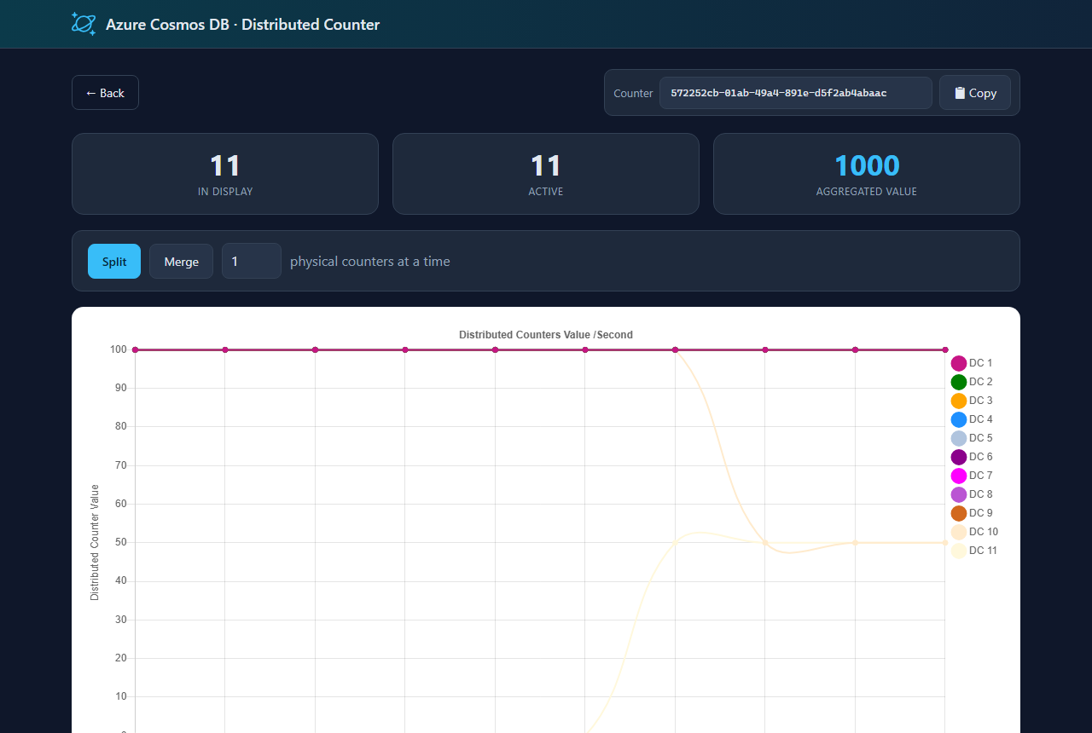Click the 'Distributed Counter Value' axis label
1092x733 pixels.
click(95, 542)
